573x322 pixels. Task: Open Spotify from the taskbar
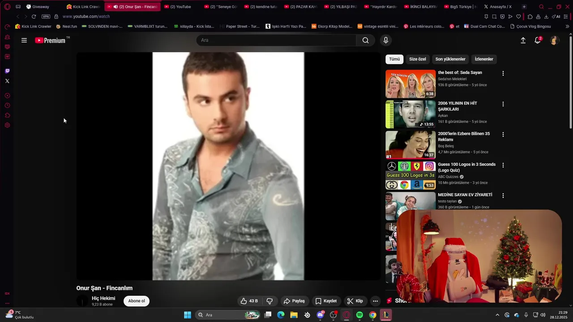tap(359, 315)
